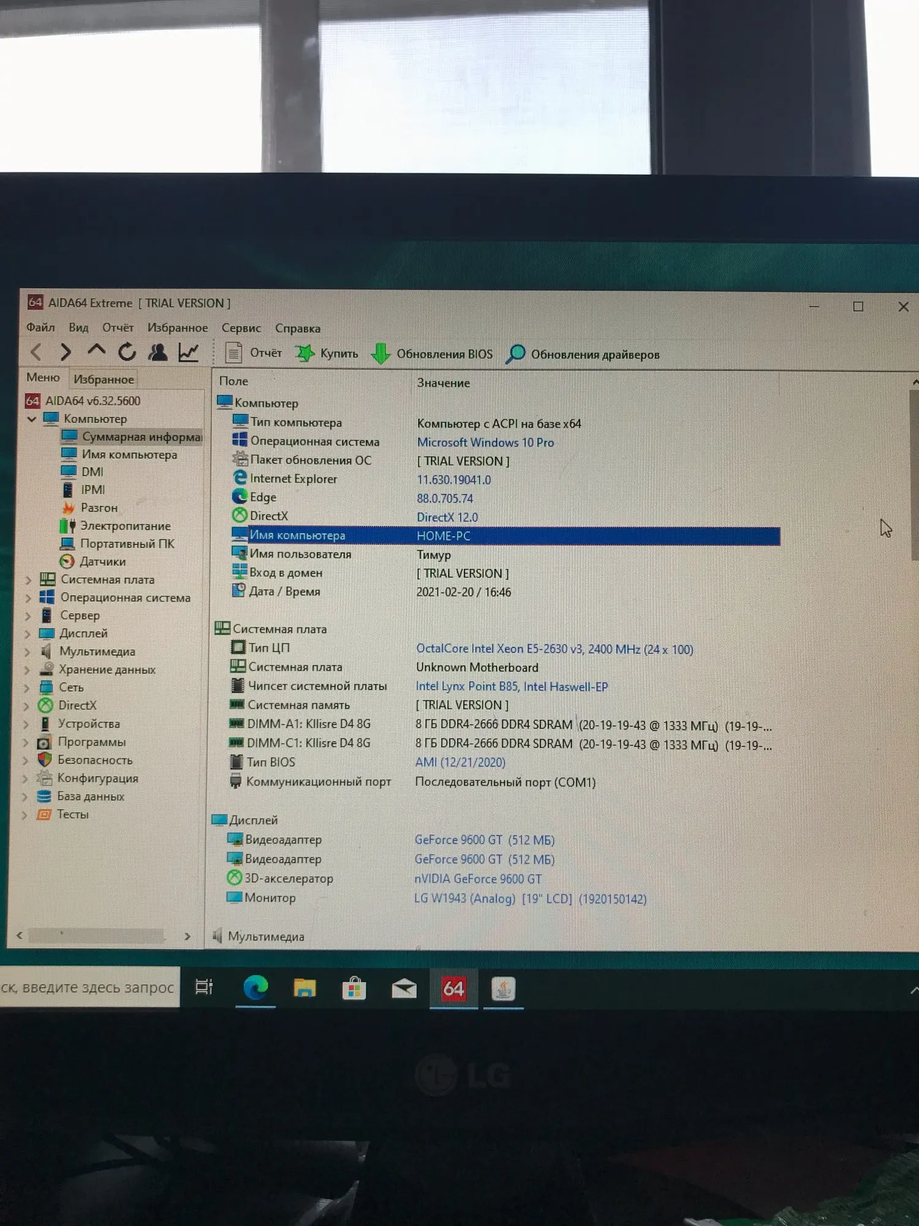Open the Избранное menu in menu bar
The width and height of the screenshot is (919, 1226).
[x=178, y=328]
